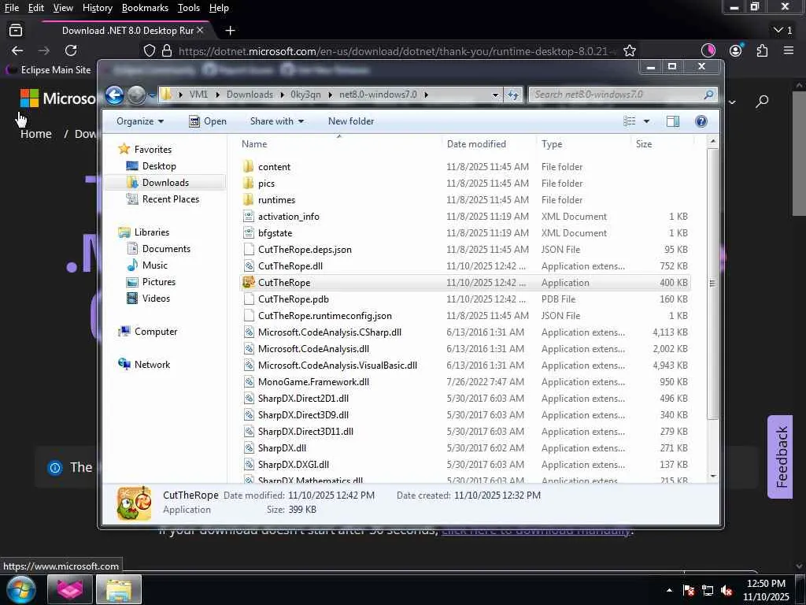The width and height of the screenshot is (806, 605).
Task: Open the Windows Start orb
Action: [x=21, y=589]
